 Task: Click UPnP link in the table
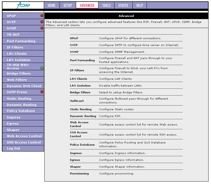tap(74, 38)
